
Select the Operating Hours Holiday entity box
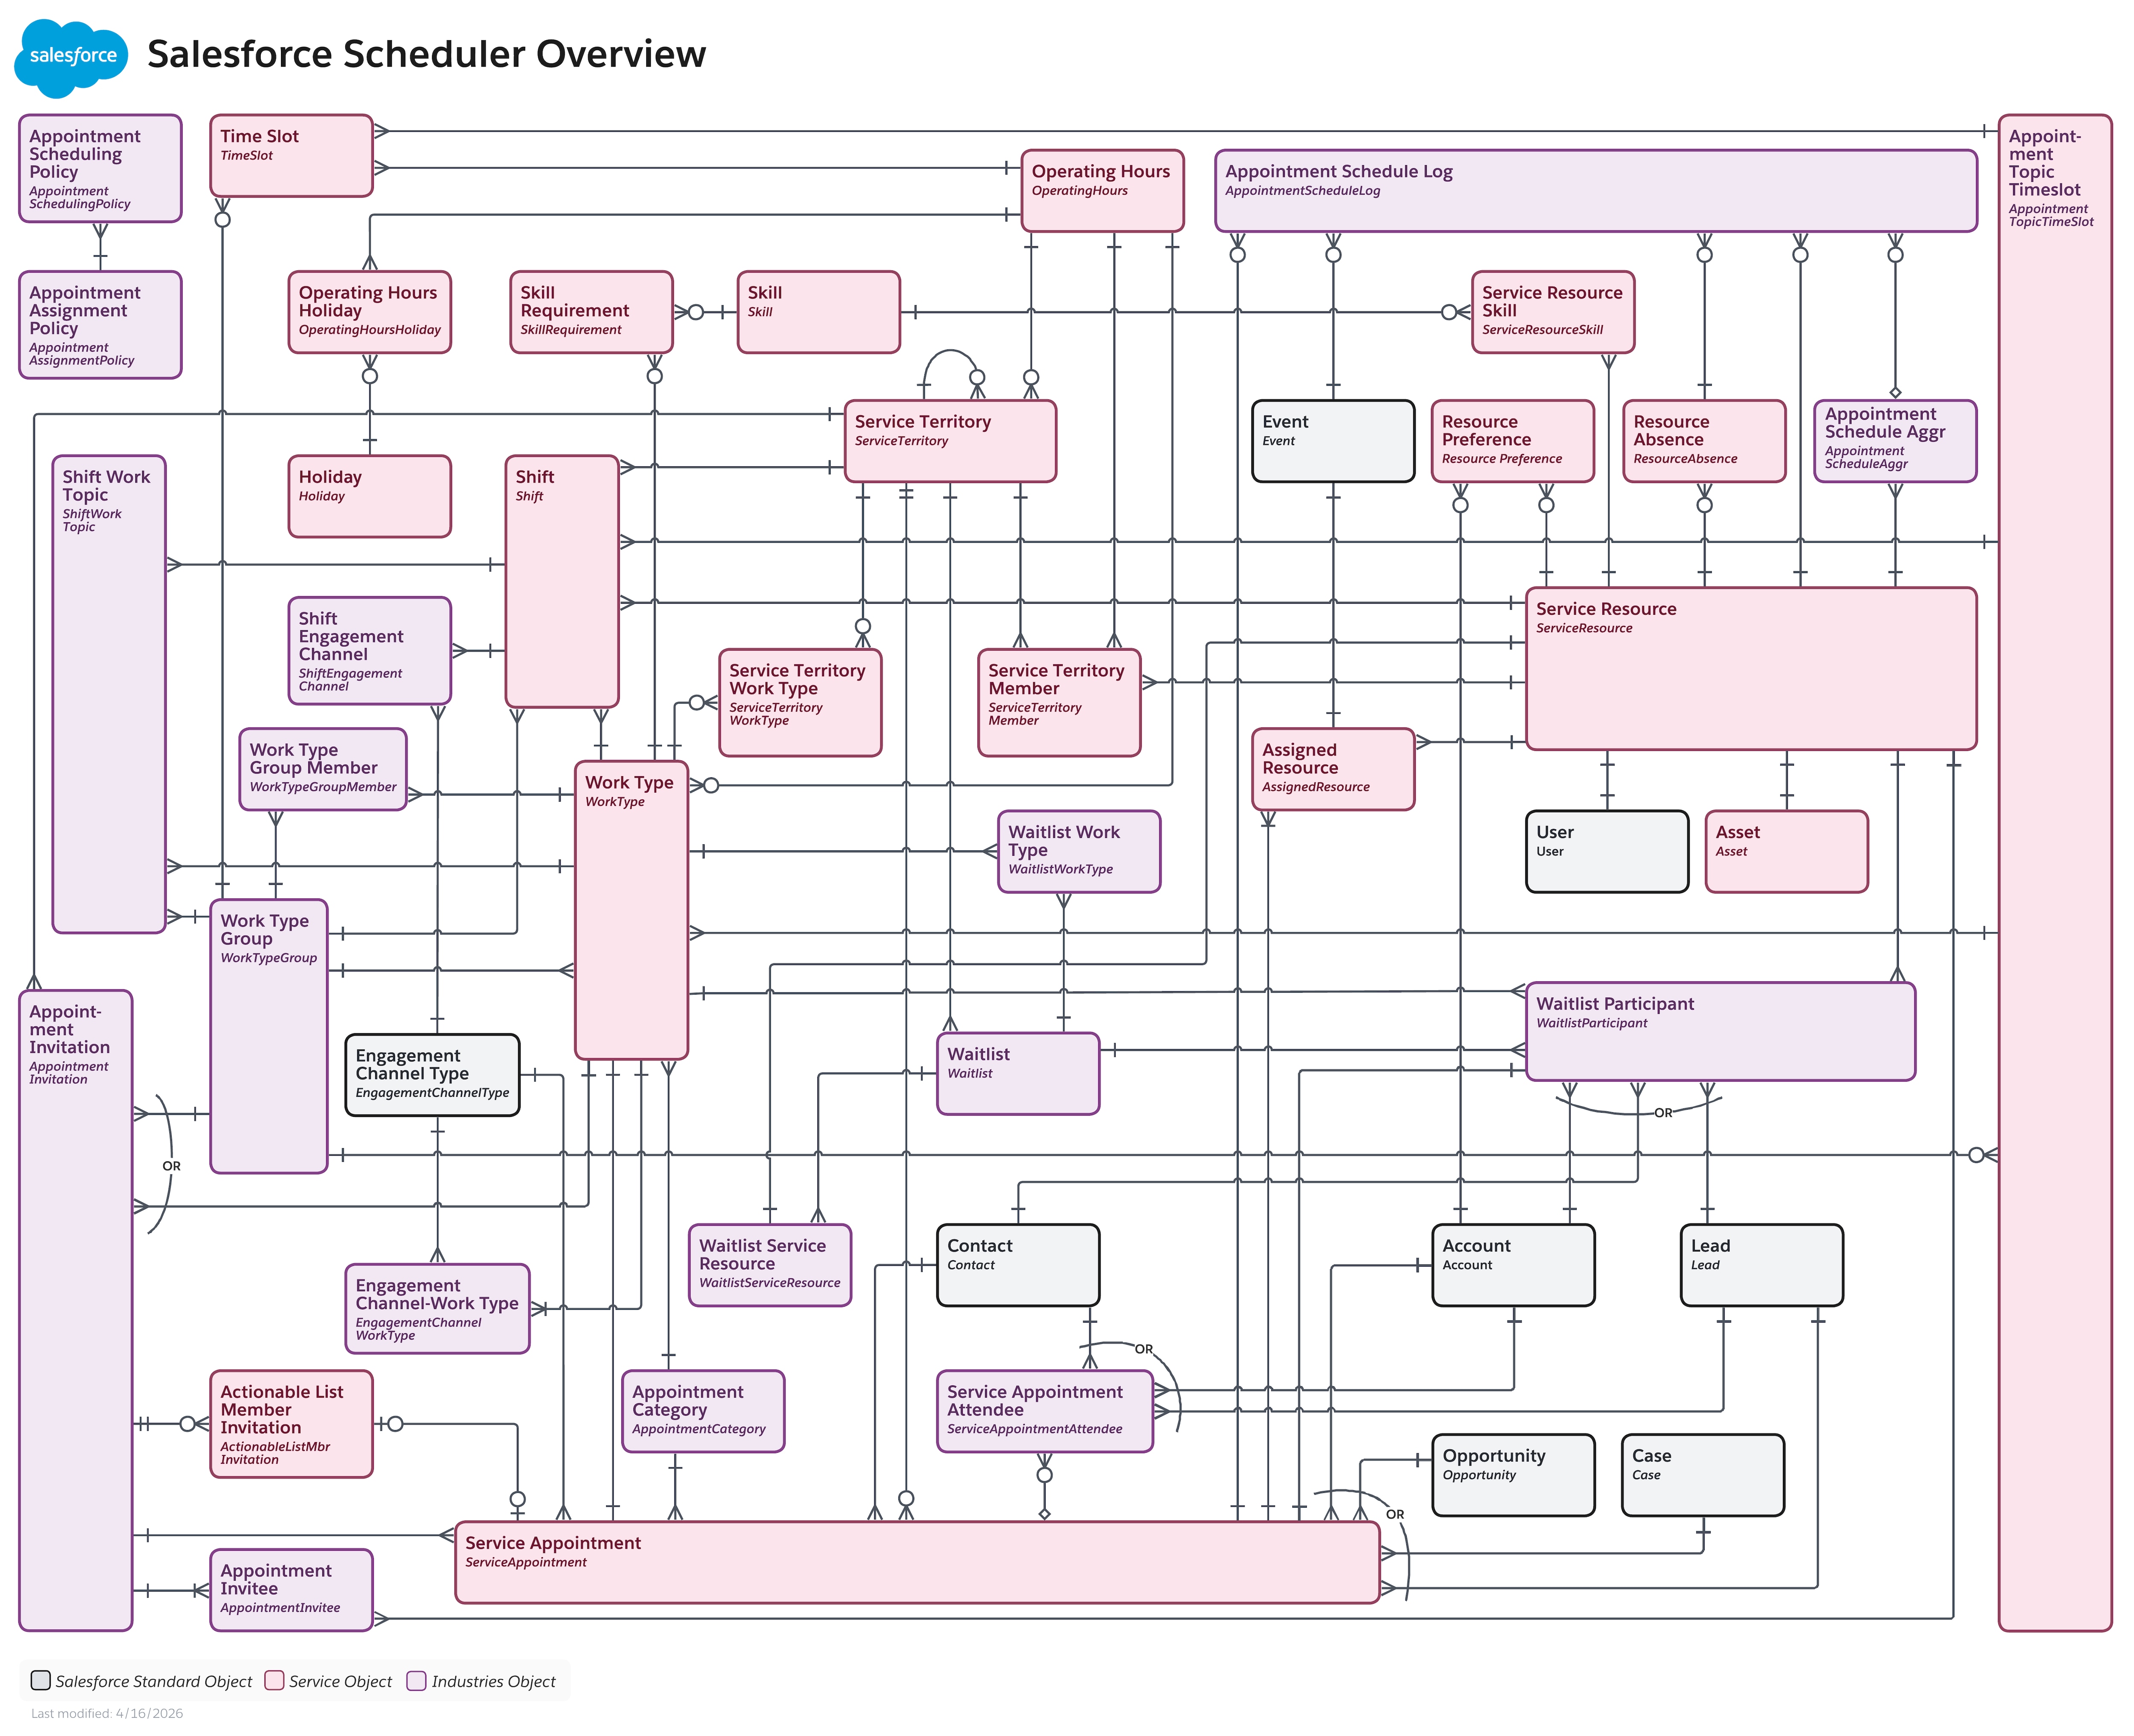pos(369,312)
